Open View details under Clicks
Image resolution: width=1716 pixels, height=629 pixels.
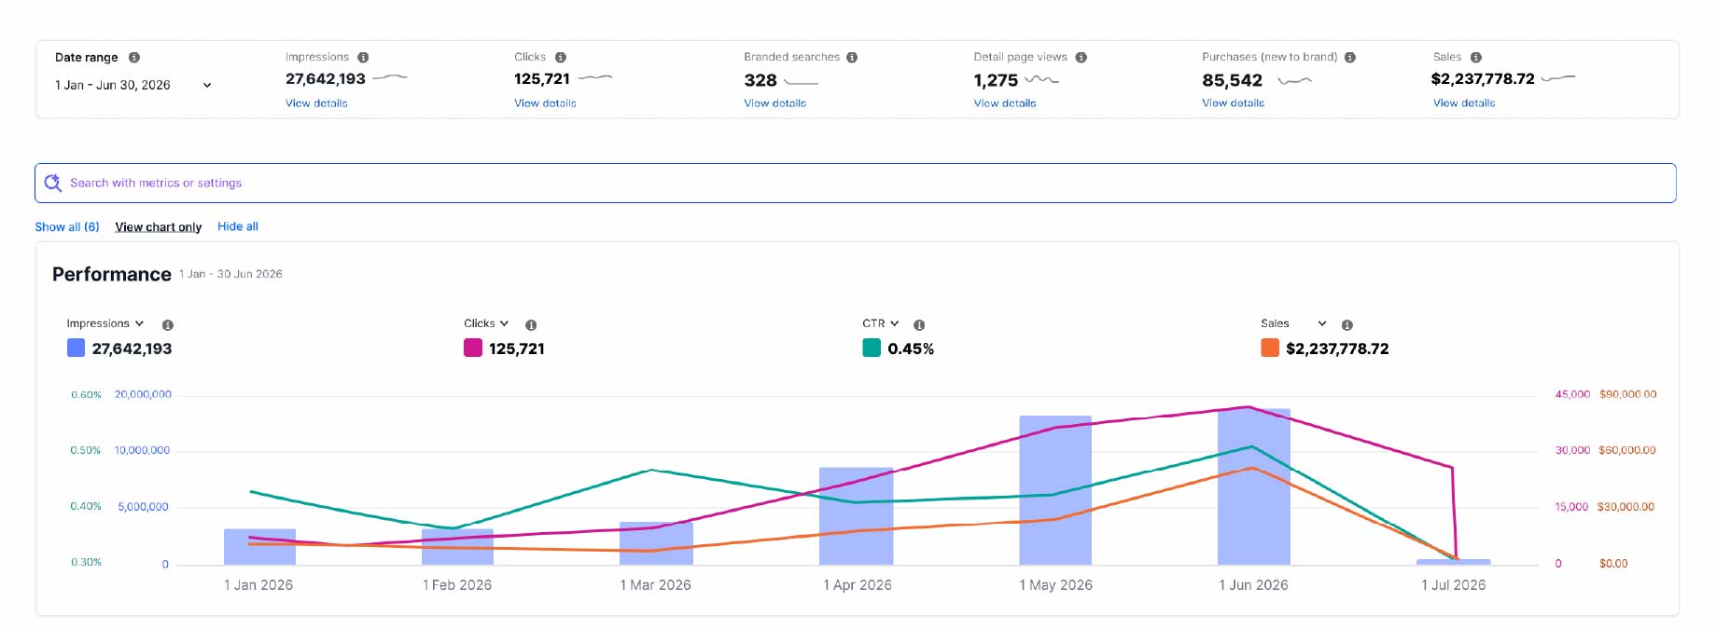pyautogui.click(x=545, y=103)
